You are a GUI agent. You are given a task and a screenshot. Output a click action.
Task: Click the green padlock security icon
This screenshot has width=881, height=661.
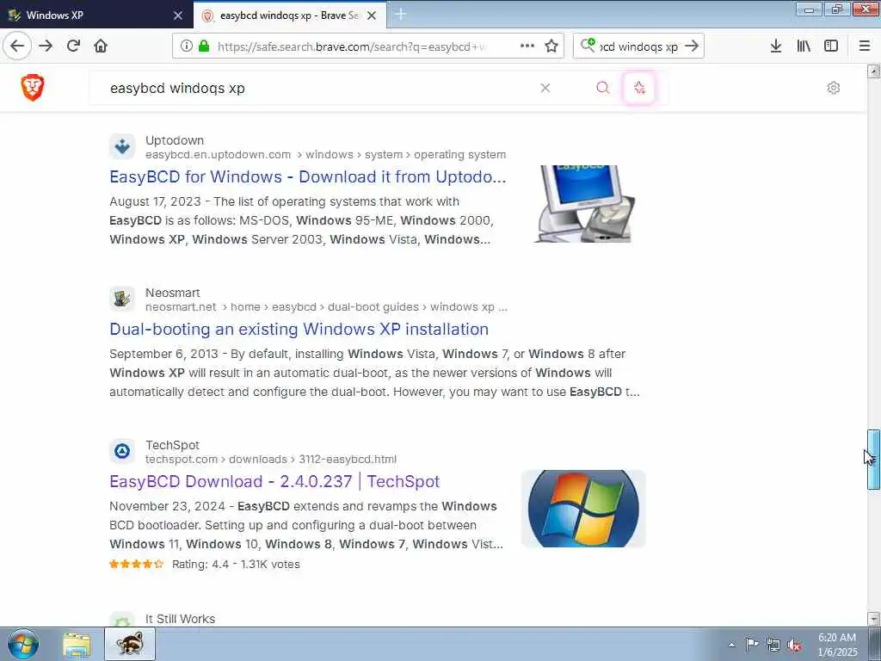(x=204, y=46)
